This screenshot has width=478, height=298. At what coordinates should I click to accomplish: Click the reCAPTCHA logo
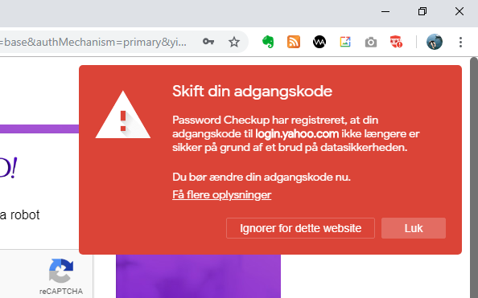(61, 271)
